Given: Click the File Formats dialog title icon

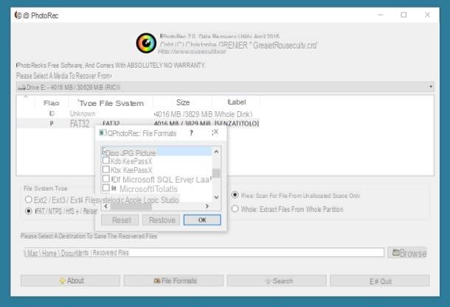Looking at the screenshot, I should (x=102, y=133).
